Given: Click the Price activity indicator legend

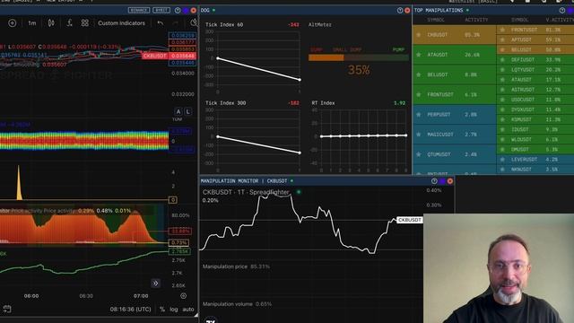Looking at the screenshot, I should 65,211.
